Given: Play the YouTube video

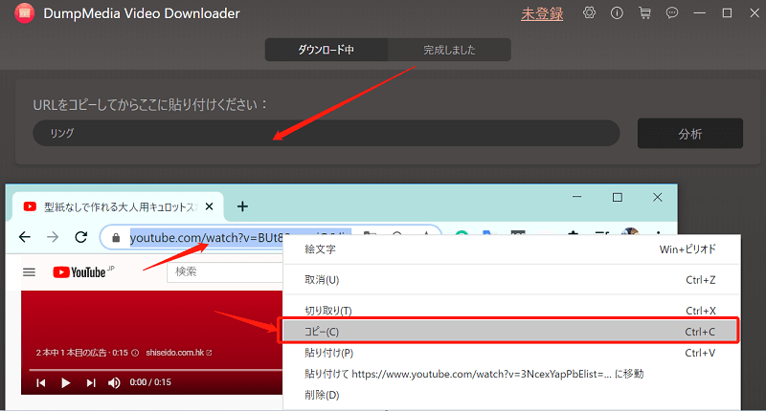Looking at the screenshot, I should coord(65,382).
